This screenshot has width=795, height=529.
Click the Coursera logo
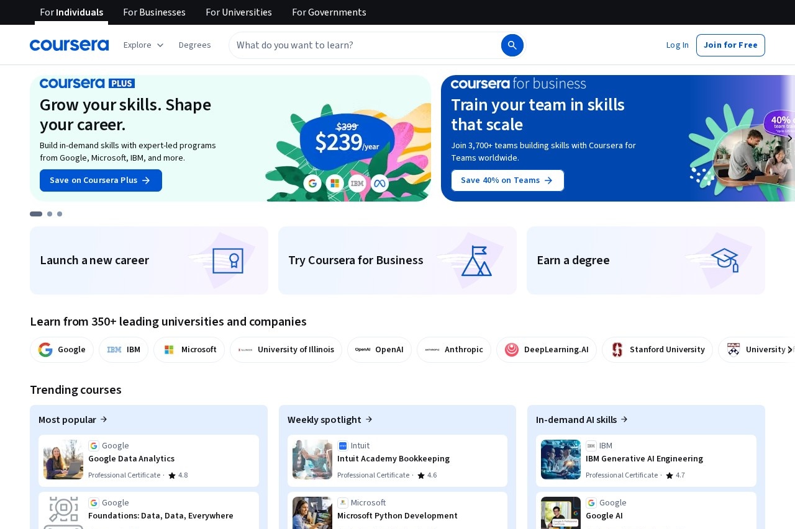coord(69,45)
